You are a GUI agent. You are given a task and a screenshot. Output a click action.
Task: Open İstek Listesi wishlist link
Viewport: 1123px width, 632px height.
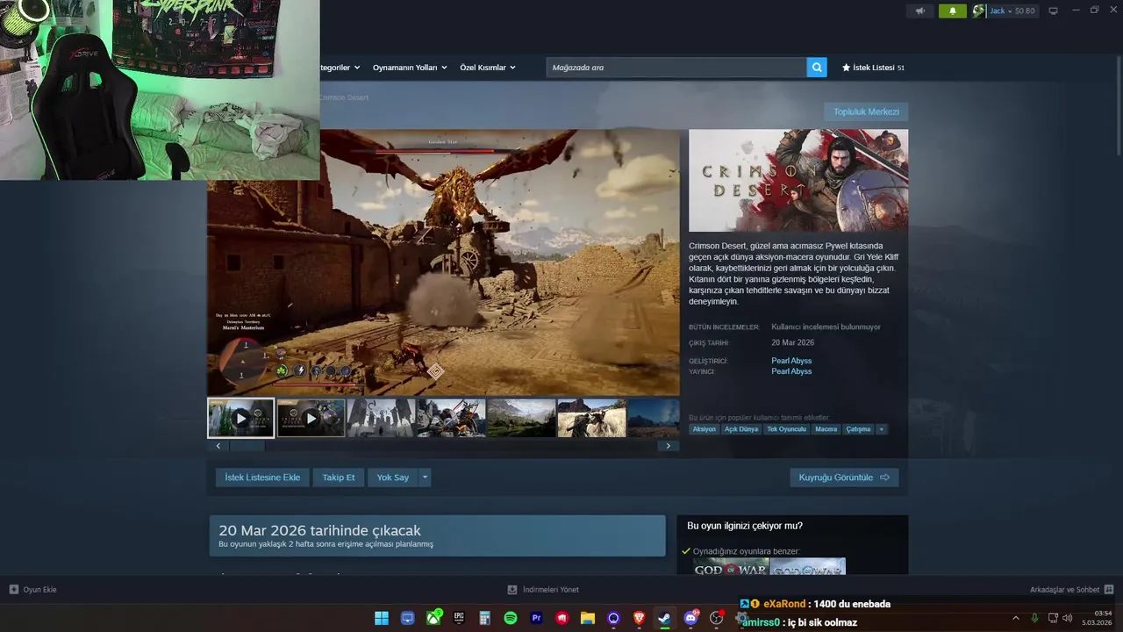(873, 68)
